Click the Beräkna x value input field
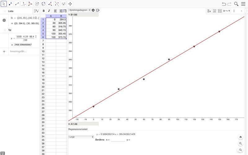 [x=118, y=140]
